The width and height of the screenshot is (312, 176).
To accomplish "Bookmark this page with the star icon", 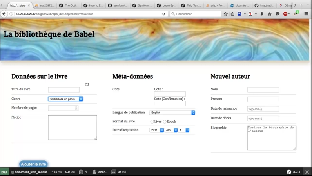I will point(226,14).
